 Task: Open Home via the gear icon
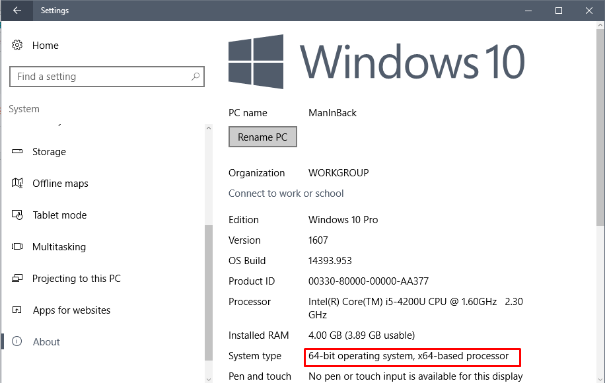pos(17,45)
